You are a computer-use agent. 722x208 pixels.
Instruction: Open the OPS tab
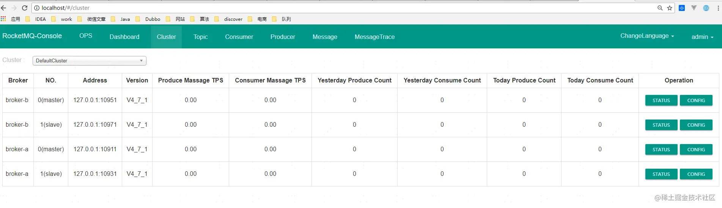(86, 36)
